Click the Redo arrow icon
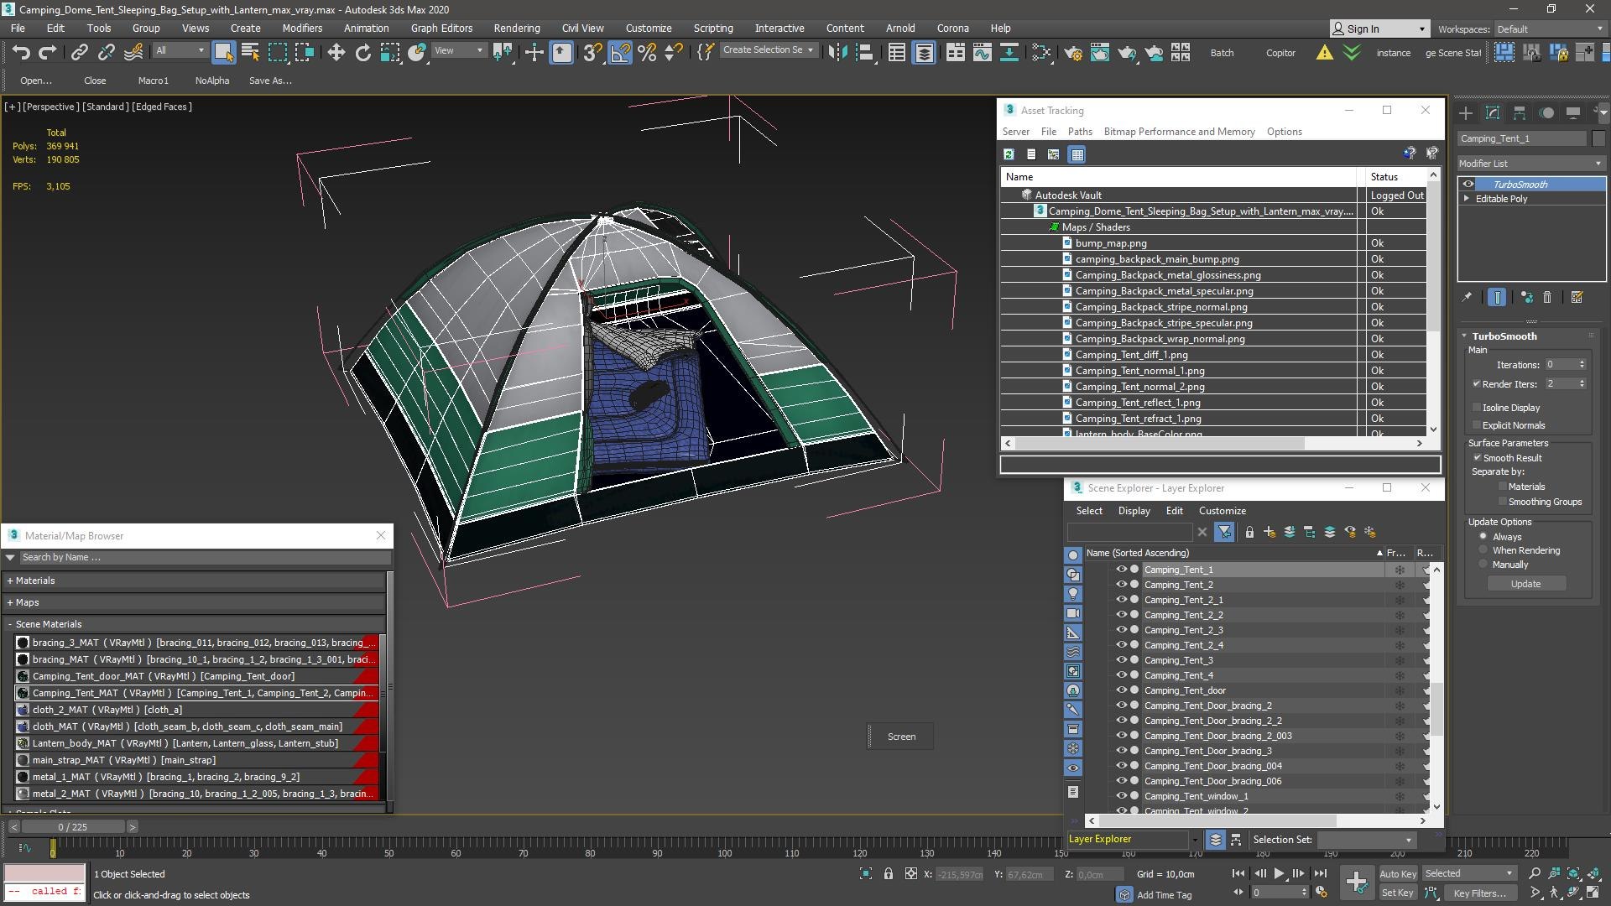This screenshot has height=906, width=1611. [48, 53]
